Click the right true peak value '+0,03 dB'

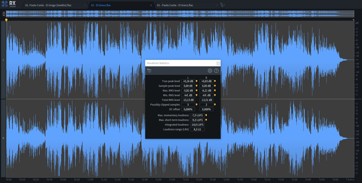pyautogui.click(x=206, y=81)
